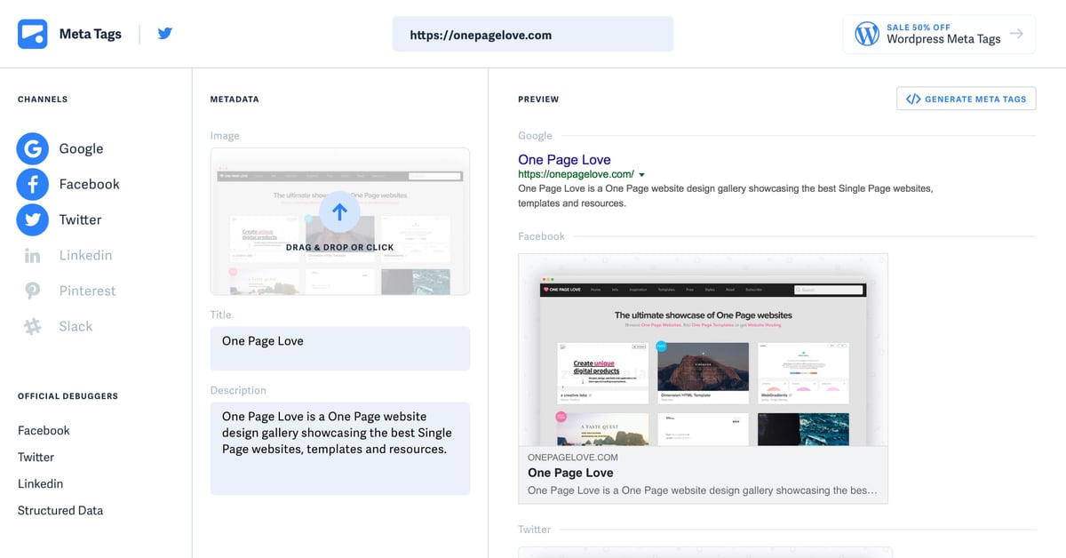Select the Google channel label
Image resolution: width=1066 pixels, height=558 pixels.
coord(81,148)
